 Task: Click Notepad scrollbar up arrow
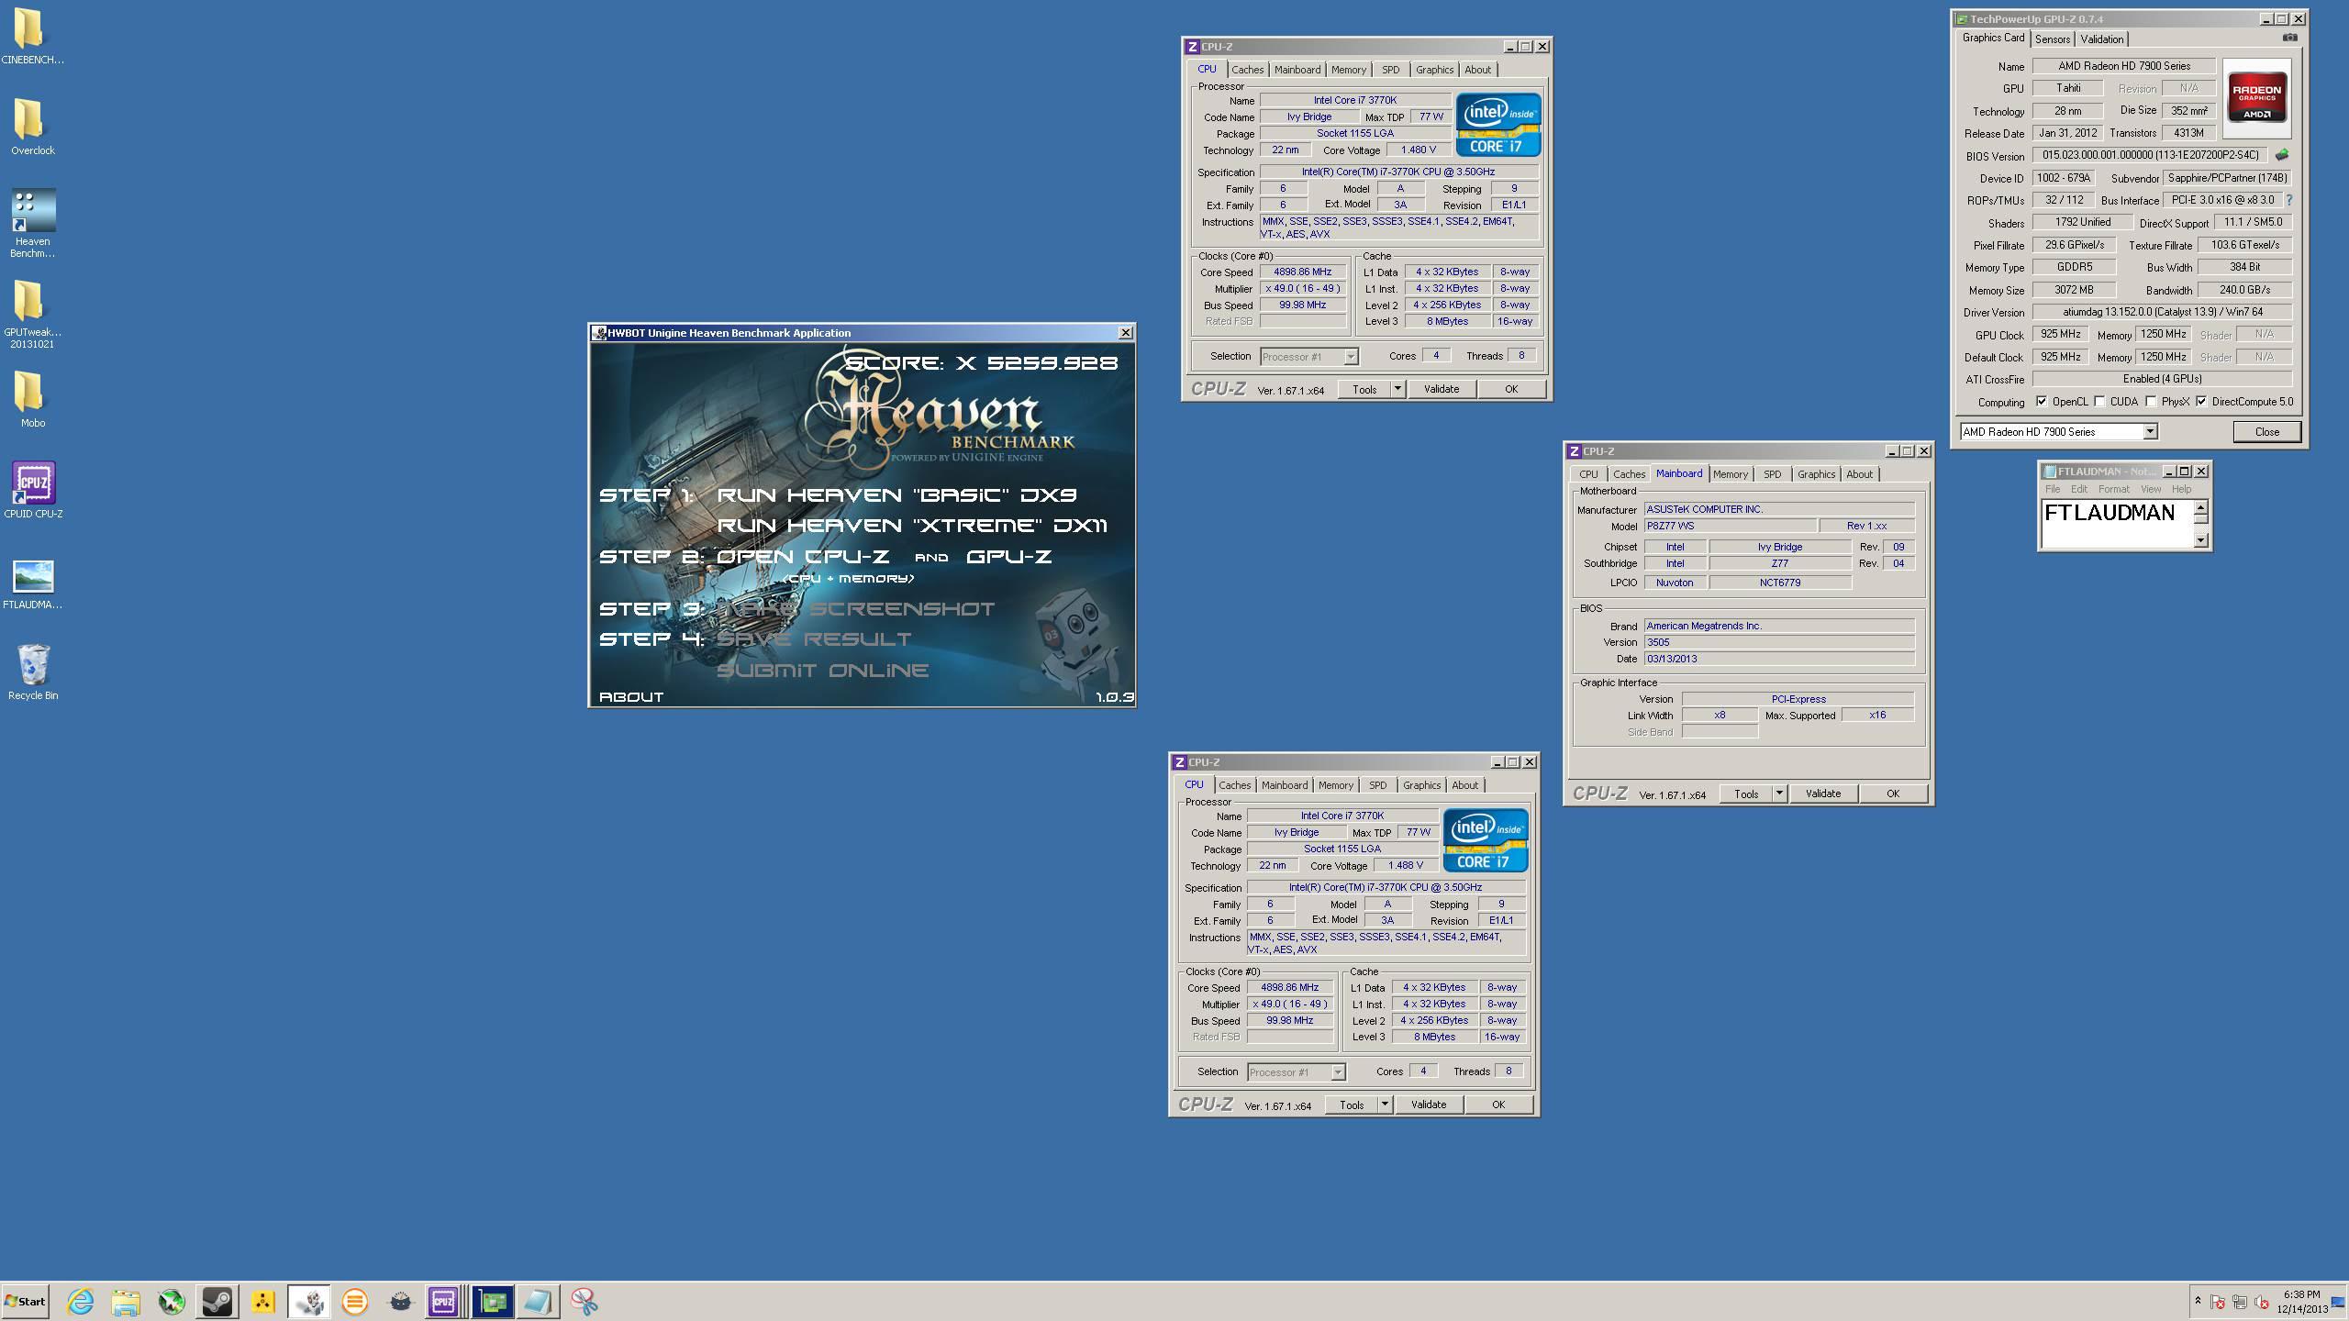2200,506
